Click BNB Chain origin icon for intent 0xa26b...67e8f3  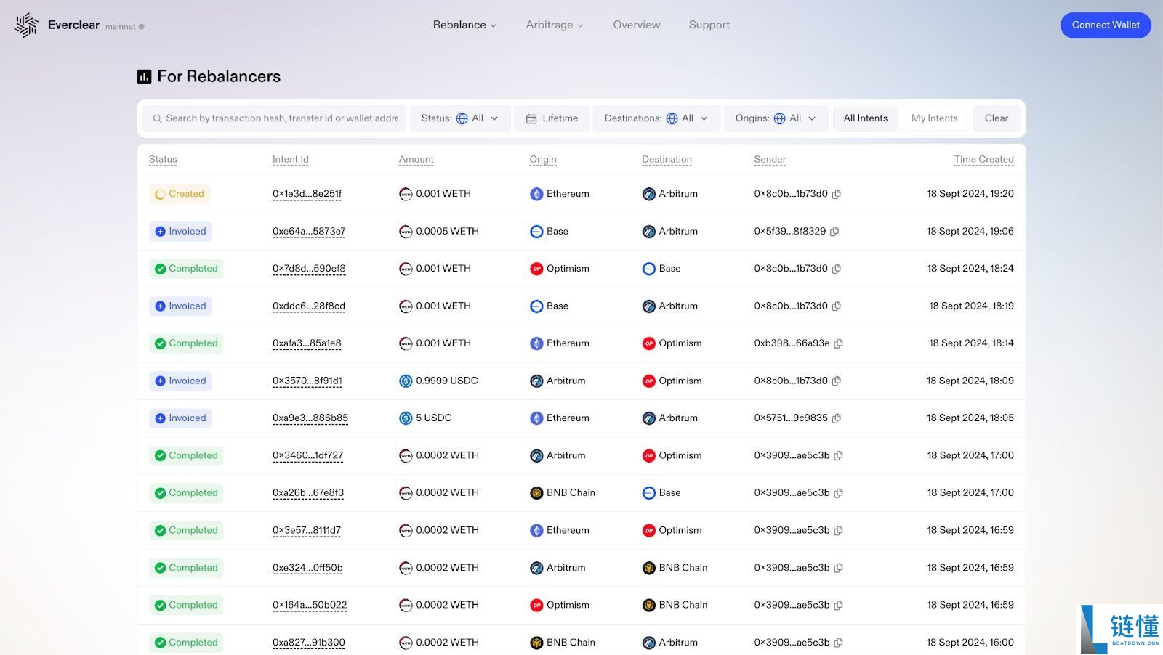point(536,493)
